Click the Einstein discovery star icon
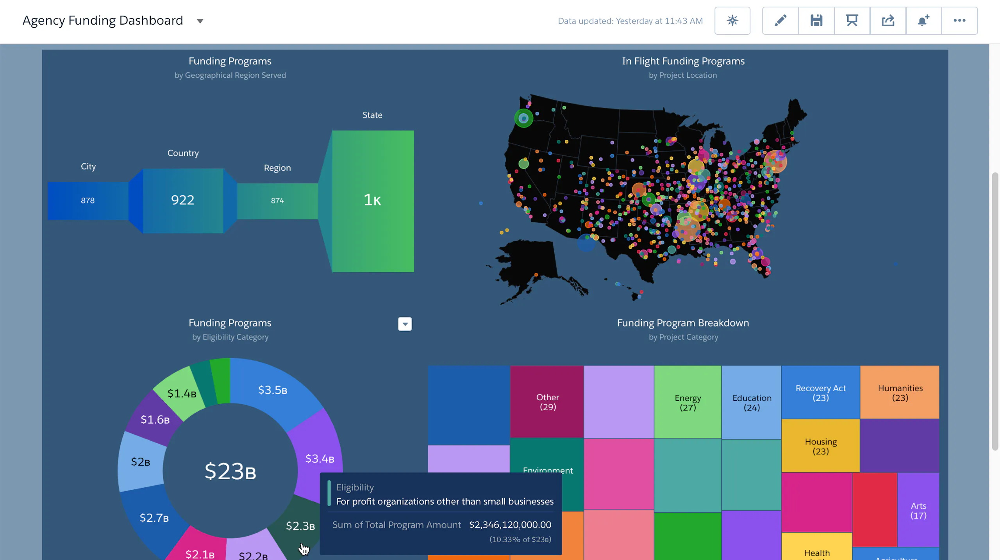 [x=732, y=21]
